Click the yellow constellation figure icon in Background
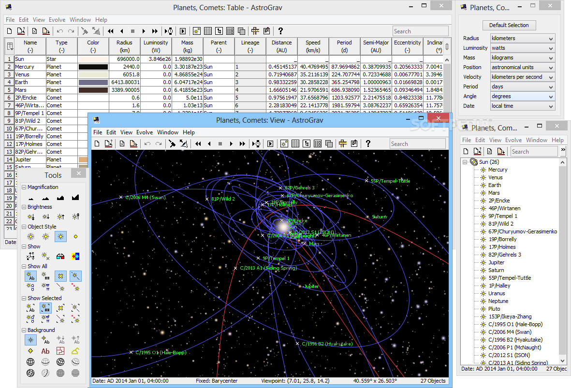Screen dimensions: 571x388 coord(75,351)
